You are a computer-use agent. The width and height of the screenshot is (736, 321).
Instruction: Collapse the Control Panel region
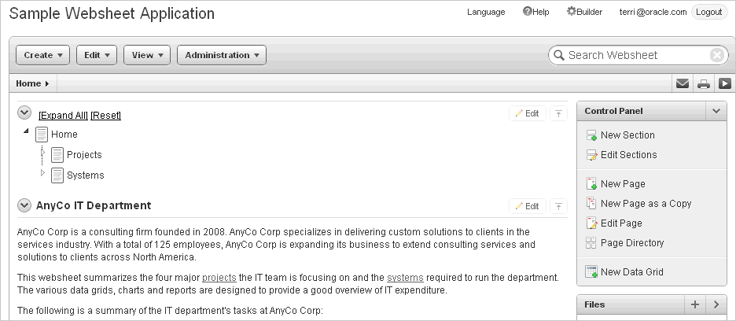(716, 112)
